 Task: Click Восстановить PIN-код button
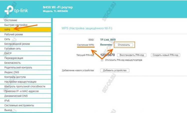[132, 55]
